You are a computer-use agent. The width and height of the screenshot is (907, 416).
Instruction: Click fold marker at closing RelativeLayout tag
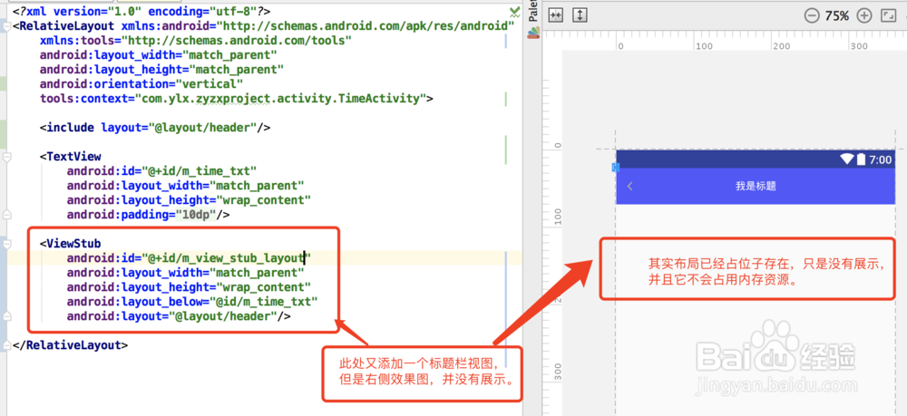coord(6,345)
